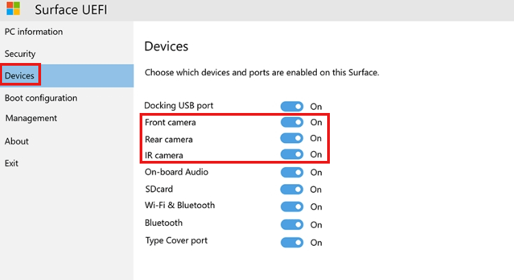The image size is (514, 280).
Task: Show the About page
Action: tap(16, 141)
